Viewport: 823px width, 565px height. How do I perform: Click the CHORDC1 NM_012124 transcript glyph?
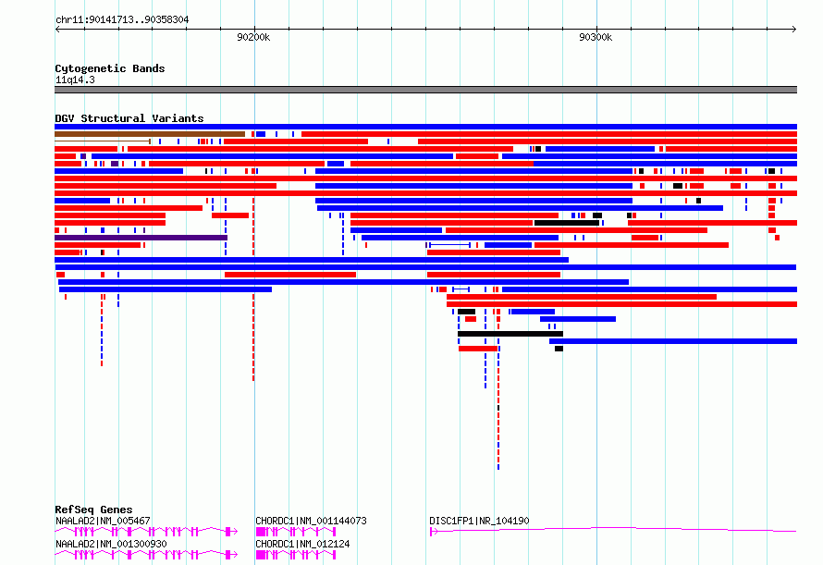coord(296,555)
